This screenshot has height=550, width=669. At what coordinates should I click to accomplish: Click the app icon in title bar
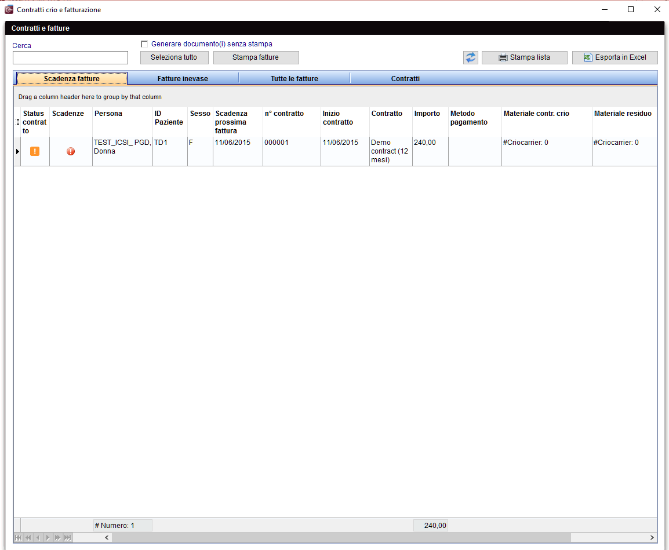(x=9, y=9)
